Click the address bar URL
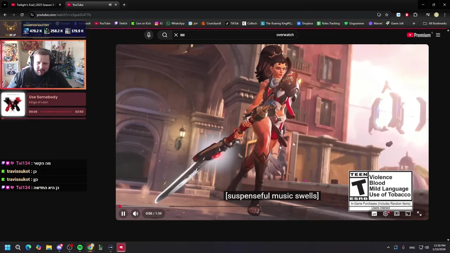This screenshot has width=450, height=253. (x=64, y=15)
